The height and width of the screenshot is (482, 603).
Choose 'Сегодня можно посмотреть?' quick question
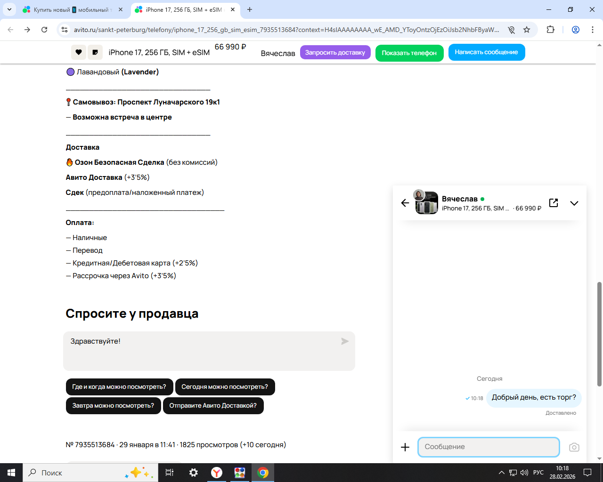click(225, 387)
